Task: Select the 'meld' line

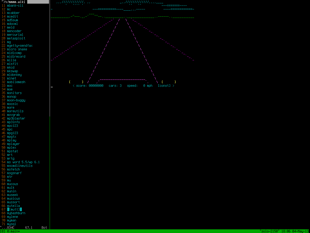Action: point(11,27)
